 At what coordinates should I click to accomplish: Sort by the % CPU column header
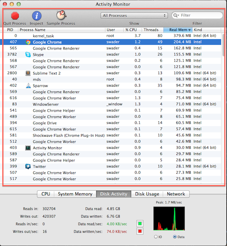pos(132,30)
